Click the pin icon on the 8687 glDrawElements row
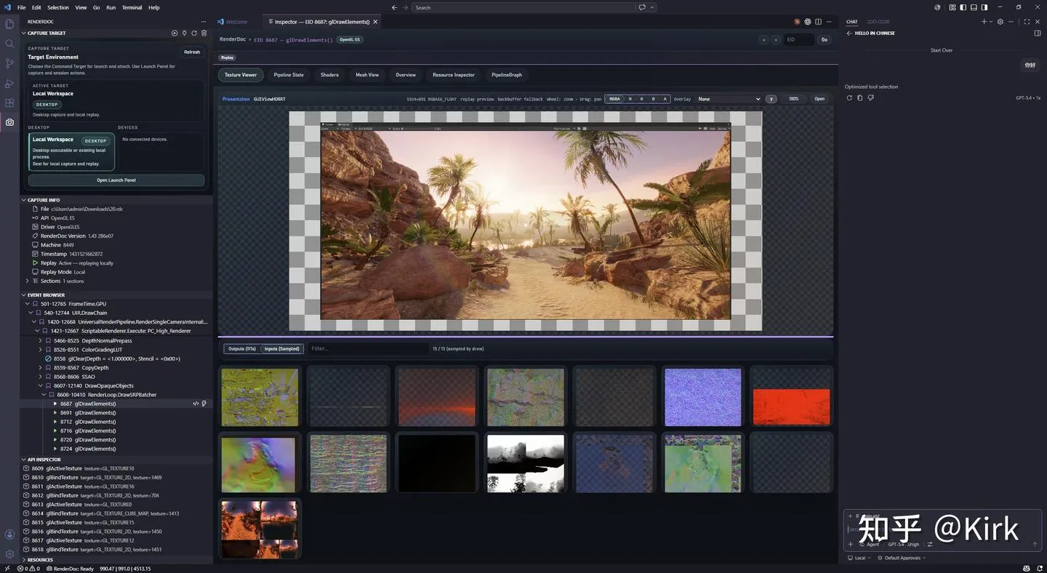 (204, 404)
